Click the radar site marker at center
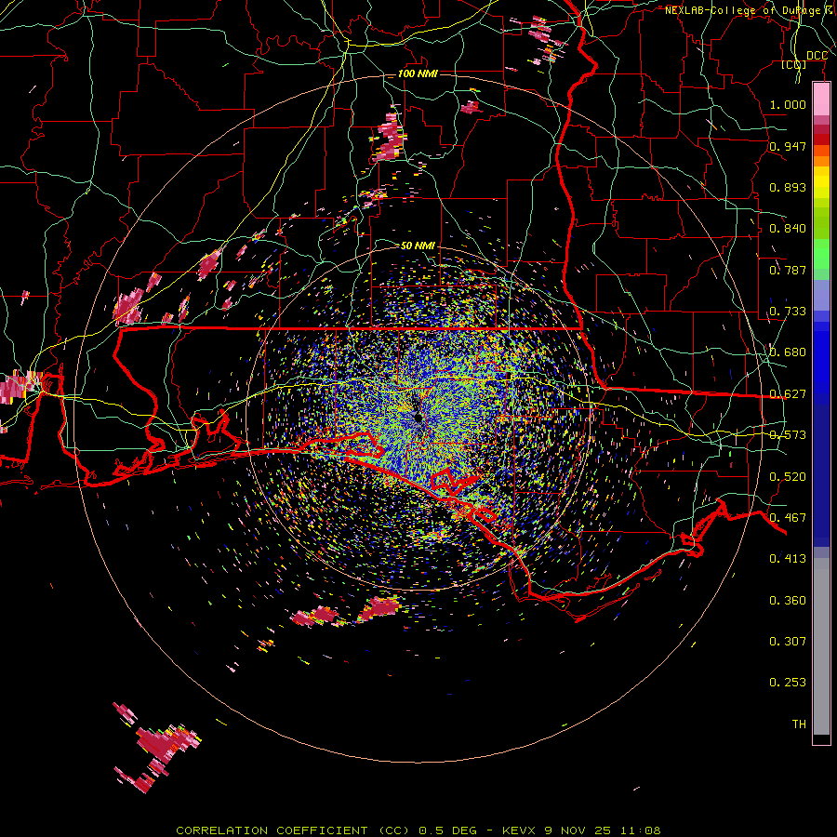 point(418,418)
